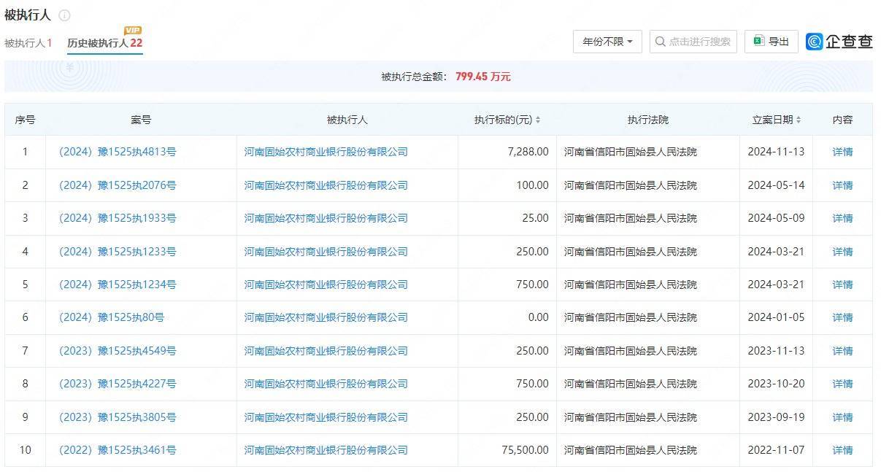Switch to the 被执行人 1 tab
Image resolution: width=881 pixels, height=472 pixels.
pyautogui.click(x=28, y=43)
